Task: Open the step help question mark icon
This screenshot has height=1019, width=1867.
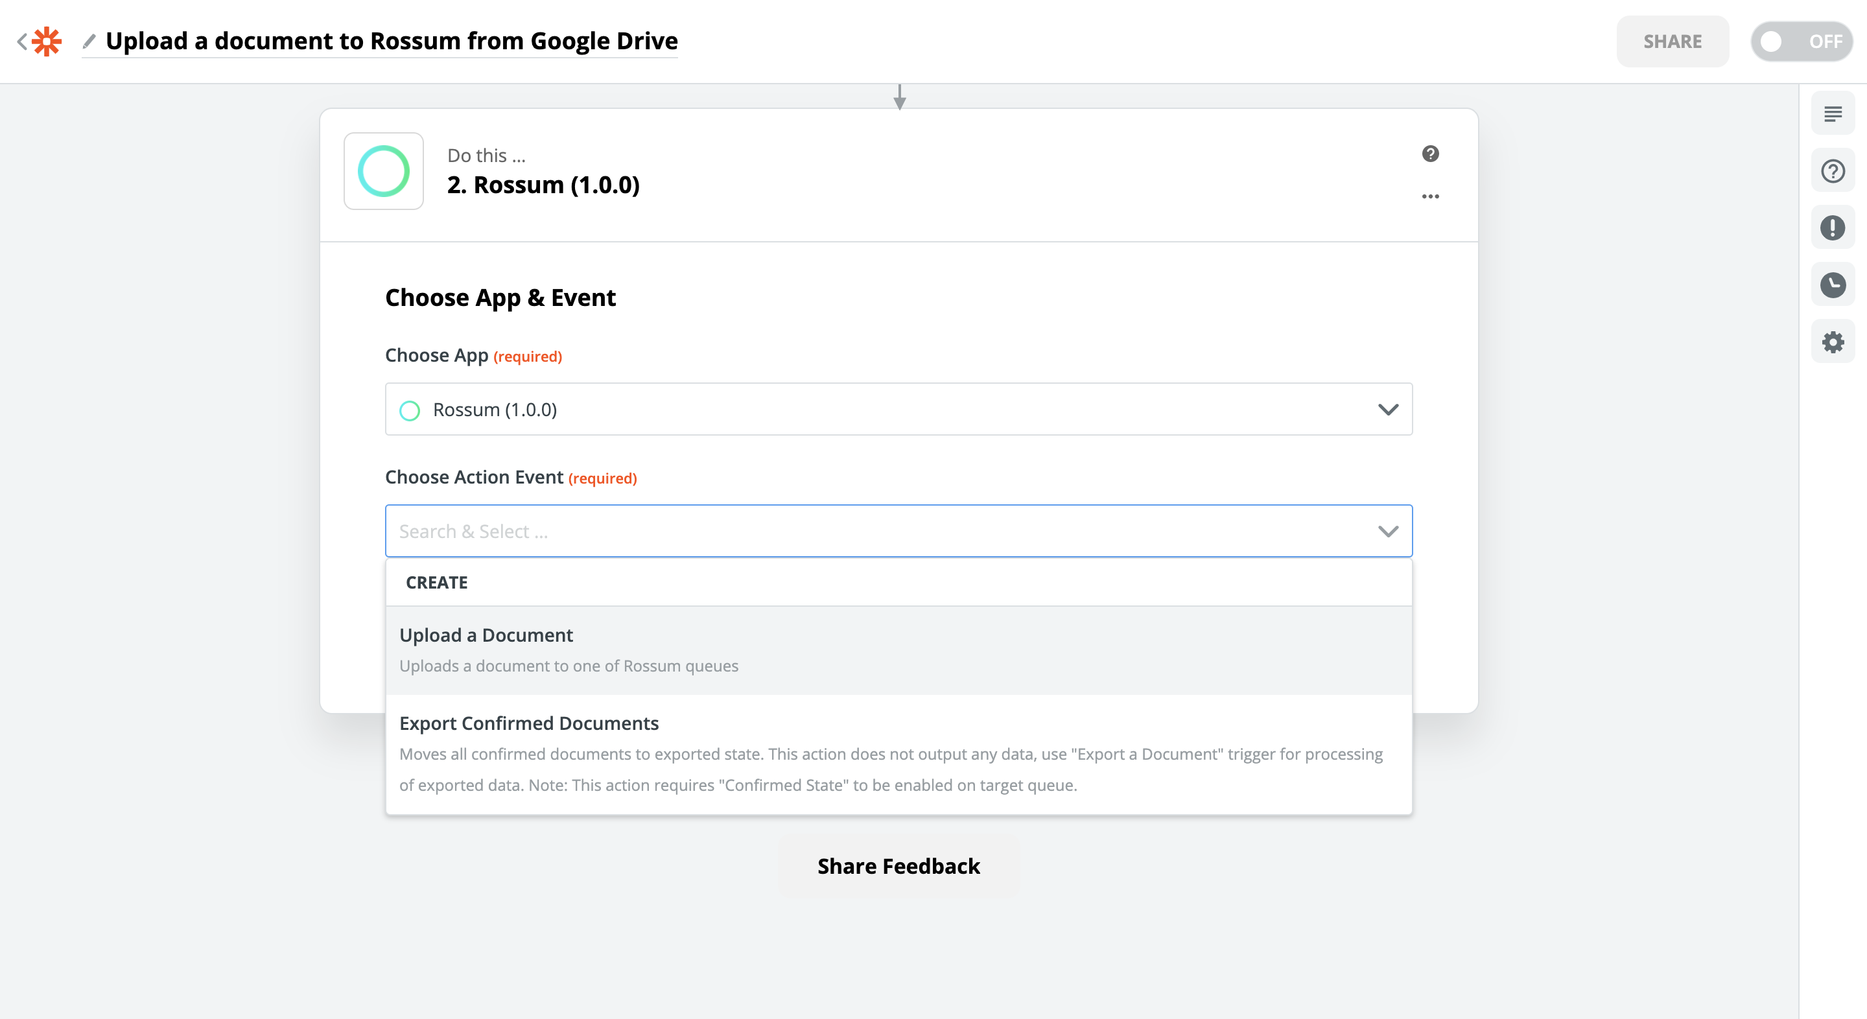Action: coord(1430,154)
